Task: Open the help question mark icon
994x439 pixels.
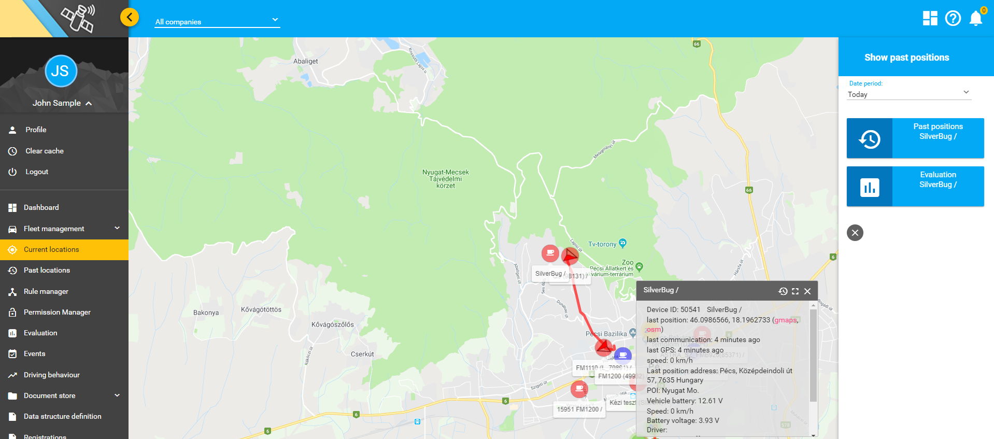Action: pyautogui.click(x=953, y=18)
